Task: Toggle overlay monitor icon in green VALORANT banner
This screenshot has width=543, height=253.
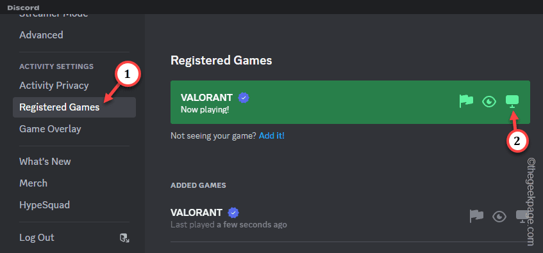Action: 512,102
